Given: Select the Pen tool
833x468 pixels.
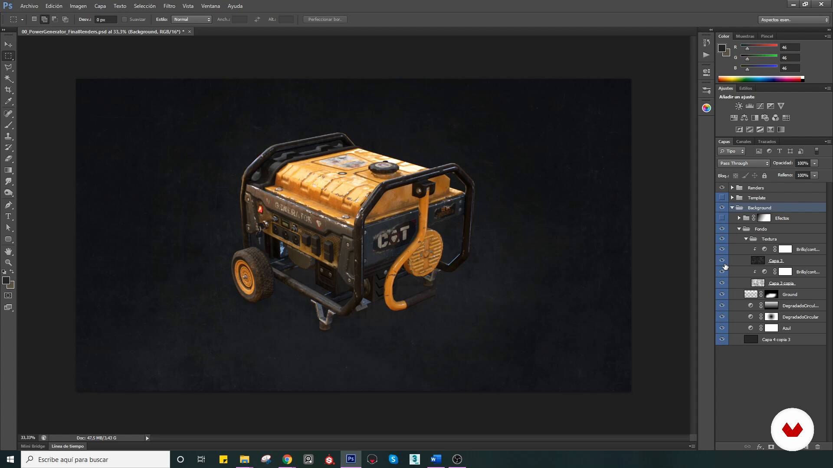Looking at the screenshot, I should point(8,205).
